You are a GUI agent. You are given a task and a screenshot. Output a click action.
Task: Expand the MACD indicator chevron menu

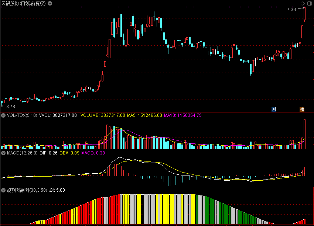click(x=3, y=153)
